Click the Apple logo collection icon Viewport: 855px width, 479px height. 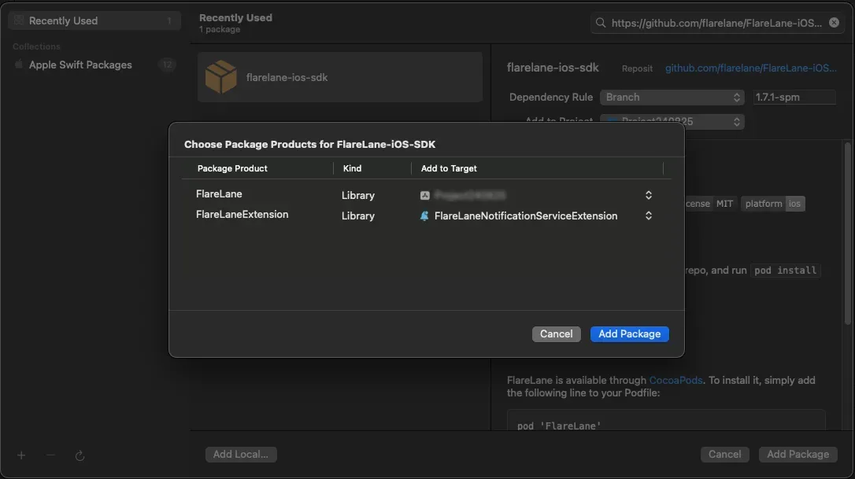tap(19, 64)
